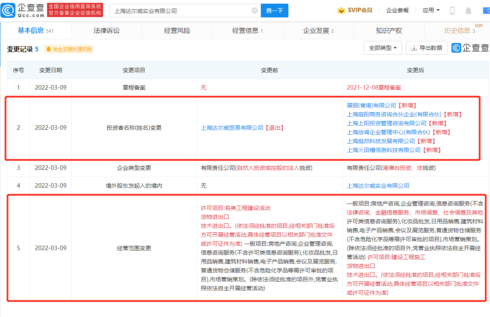Open 上海庭然科技发展有限公司 link
Viewport: 490px width, 317px height.
point(381,141)
